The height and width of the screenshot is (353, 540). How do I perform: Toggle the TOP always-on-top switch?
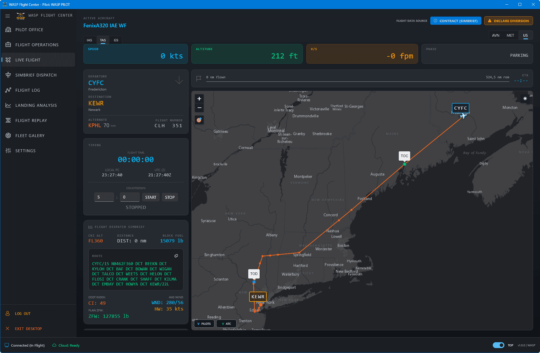click(x=498, y=345)
